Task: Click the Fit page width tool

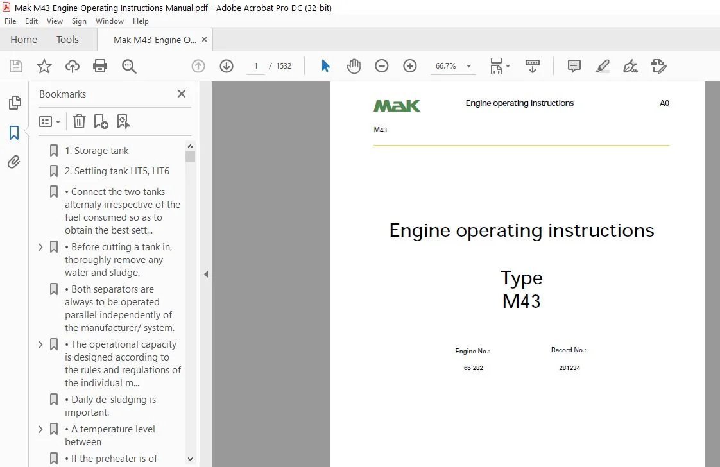Action: click(497, 66)
